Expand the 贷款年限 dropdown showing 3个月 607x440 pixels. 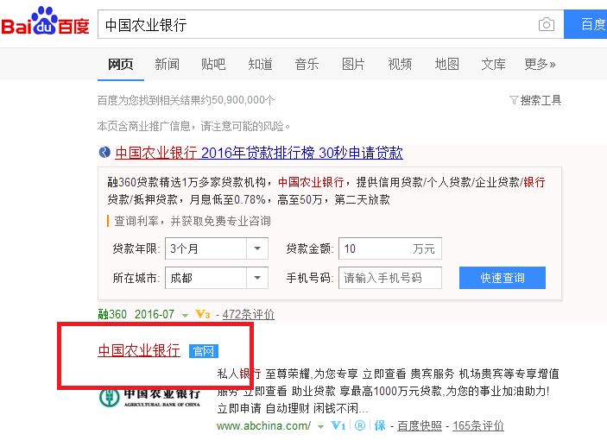tap(257, 249)
